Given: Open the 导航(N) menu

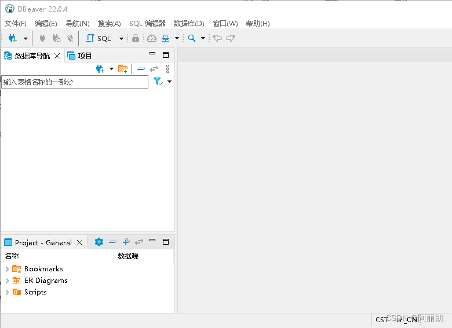Looking at the screenshot, I should 78,24.
